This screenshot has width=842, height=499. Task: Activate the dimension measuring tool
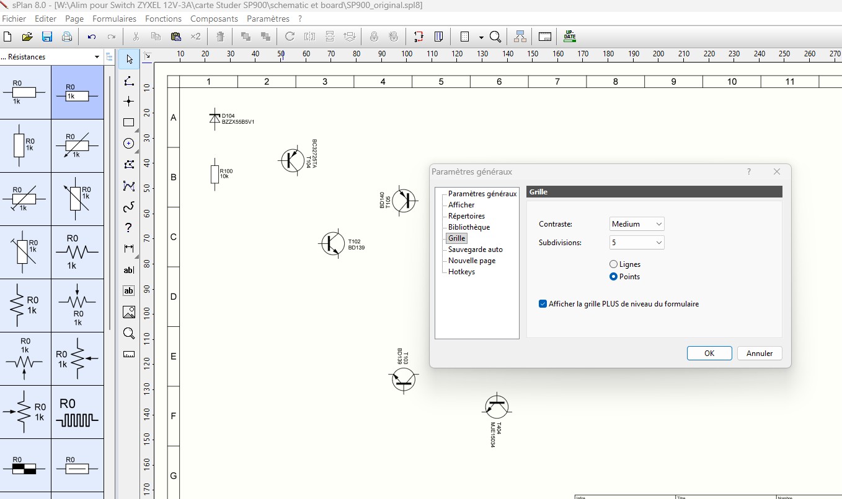129,248
